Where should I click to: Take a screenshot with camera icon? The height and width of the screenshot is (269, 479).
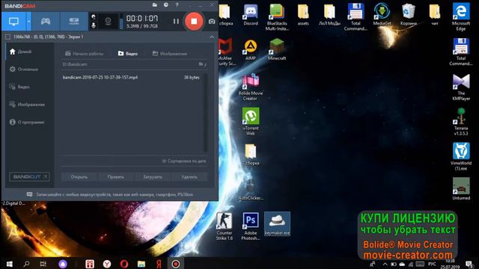(212, 22)
